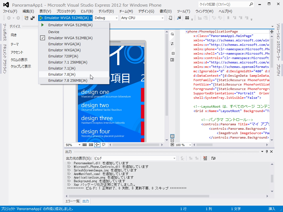
Task: Open the ファイル(F) menu
Action: [10, 11]
